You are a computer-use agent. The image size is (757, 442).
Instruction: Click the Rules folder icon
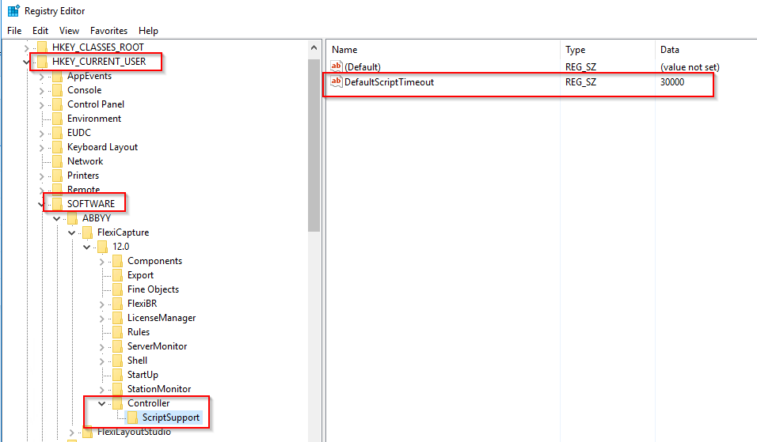pyautogui.click(x=117, y=331)
